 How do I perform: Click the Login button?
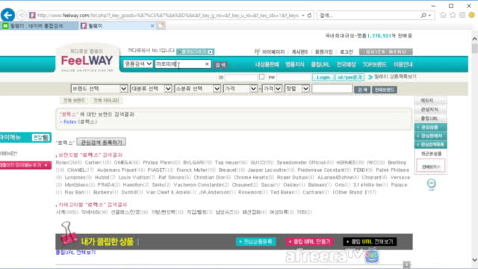pyautogui.click(x=323, y=77)
